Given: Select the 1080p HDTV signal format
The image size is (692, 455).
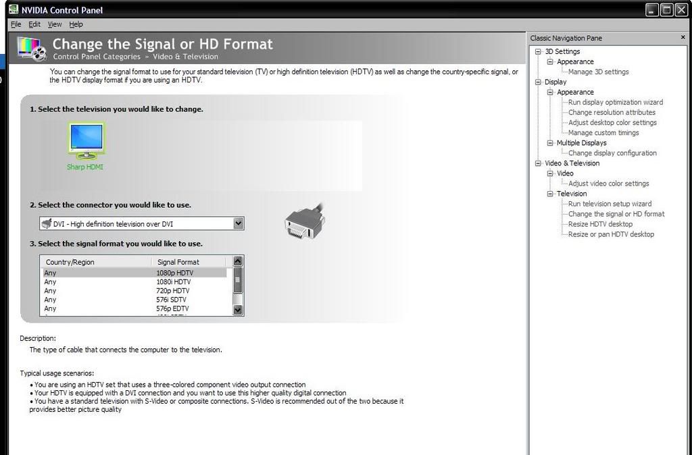Looking at the screenshot, I should tap(134, 273).
